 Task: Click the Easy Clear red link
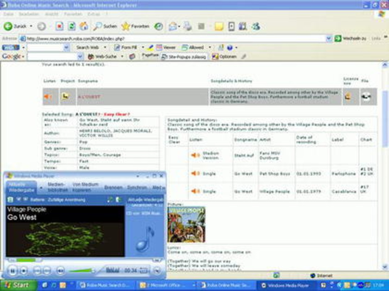pos(116,114)
